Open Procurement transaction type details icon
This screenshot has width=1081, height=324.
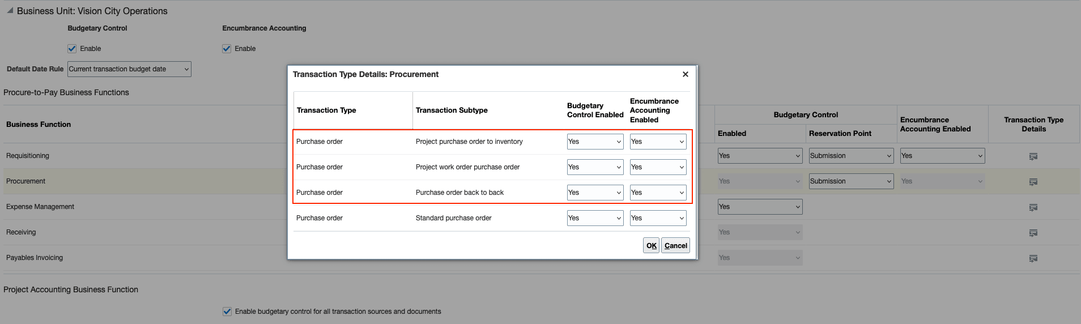point(1033,182)
